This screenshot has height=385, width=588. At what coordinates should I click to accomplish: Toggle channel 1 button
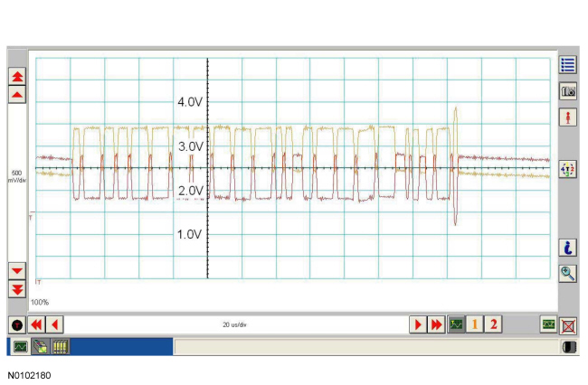[x=475, y=324]
